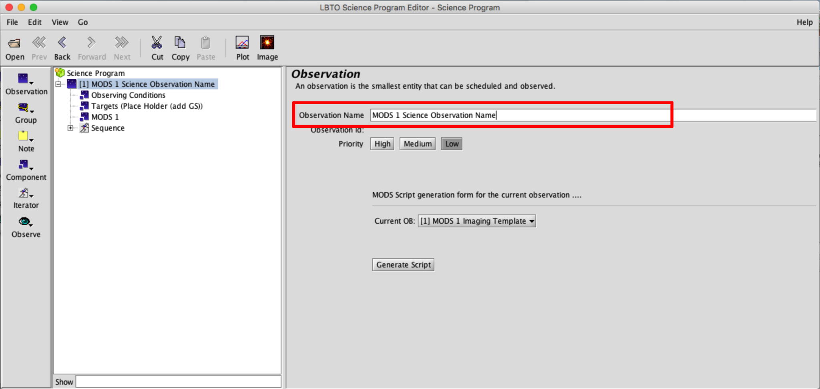The image size is (820, 389).
Task: Collapse the MODS 1 Science Observation node
Action: click(58, 84)
